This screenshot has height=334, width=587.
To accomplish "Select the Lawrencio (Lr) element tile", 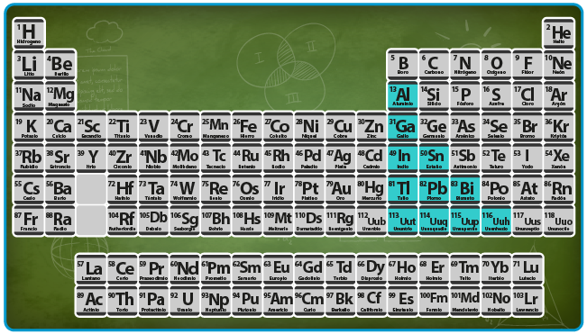I will [527, 301].
